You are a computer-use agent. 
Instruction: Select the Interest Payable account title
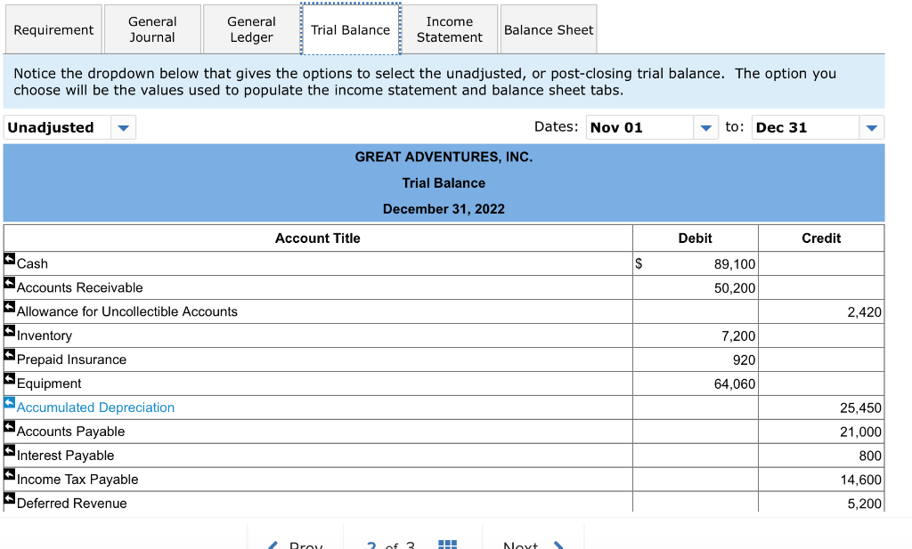point(65,456)
